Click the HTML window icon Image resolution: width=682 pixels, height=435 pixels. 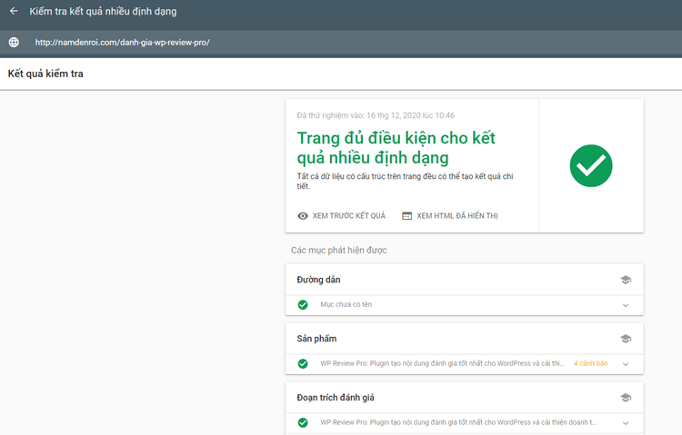click(407, 216)
